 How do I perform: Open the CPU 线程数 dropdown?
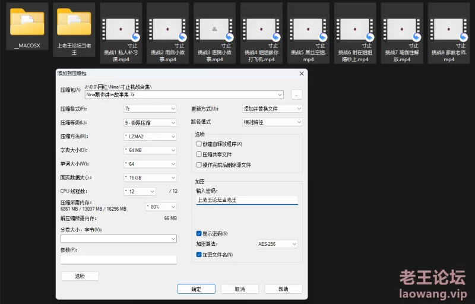point(140,191)
